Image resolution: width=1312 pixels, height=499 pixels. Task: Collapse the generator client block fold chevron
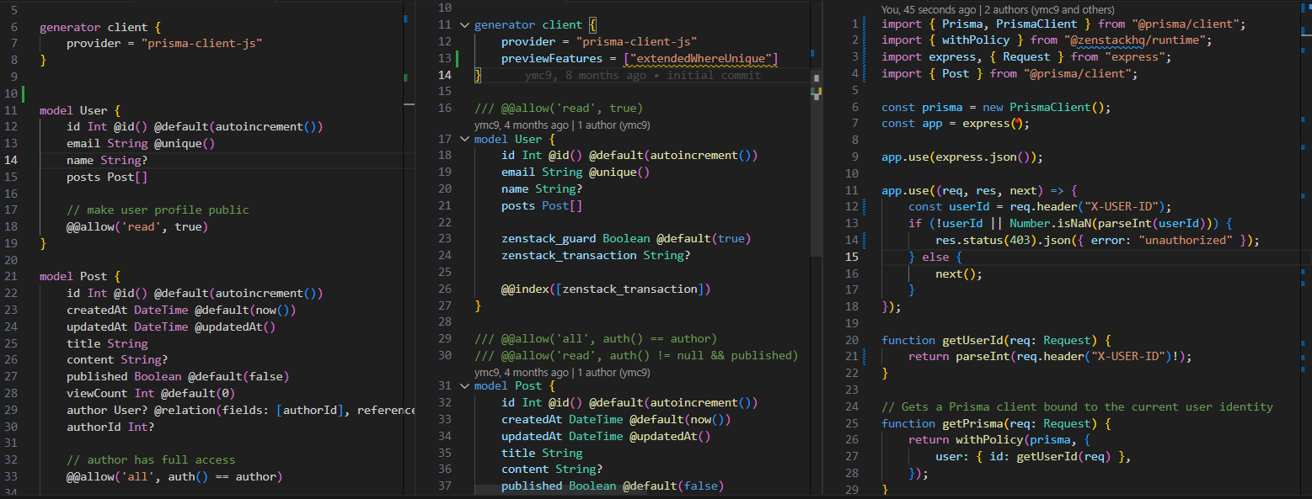coord(464,25)
